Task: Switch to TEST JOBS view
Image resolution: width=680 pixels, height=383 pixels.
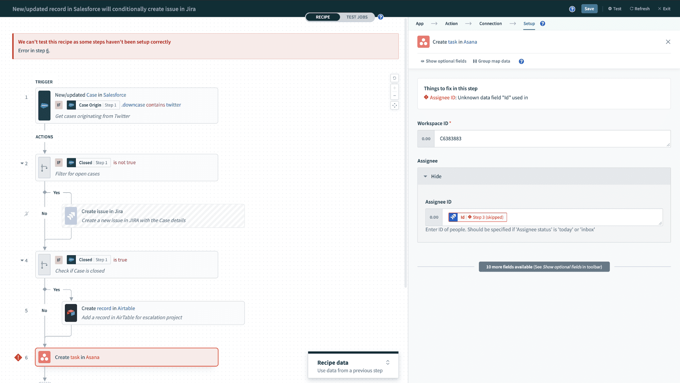Action: coord(357,17)
